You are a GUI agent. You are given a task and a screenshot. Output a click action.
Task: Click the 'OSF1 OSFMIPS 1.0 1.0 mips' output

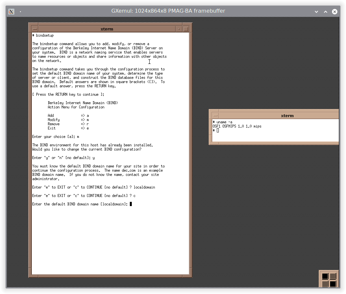coord(237,126)
